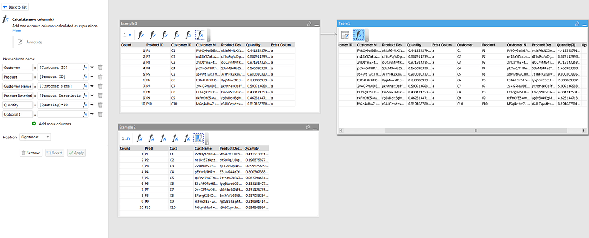The width and height of the screenshot is (589, 238).
Task: Click the Extra Colum... header in Example 1
Action: coord(283,45)
